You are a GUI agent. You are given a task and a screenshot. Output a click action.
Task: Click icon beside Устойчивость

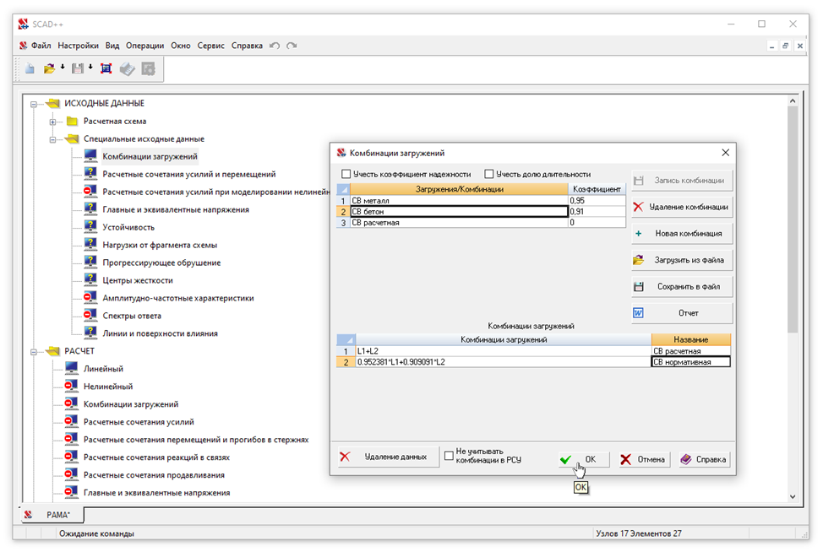[90, 227]
